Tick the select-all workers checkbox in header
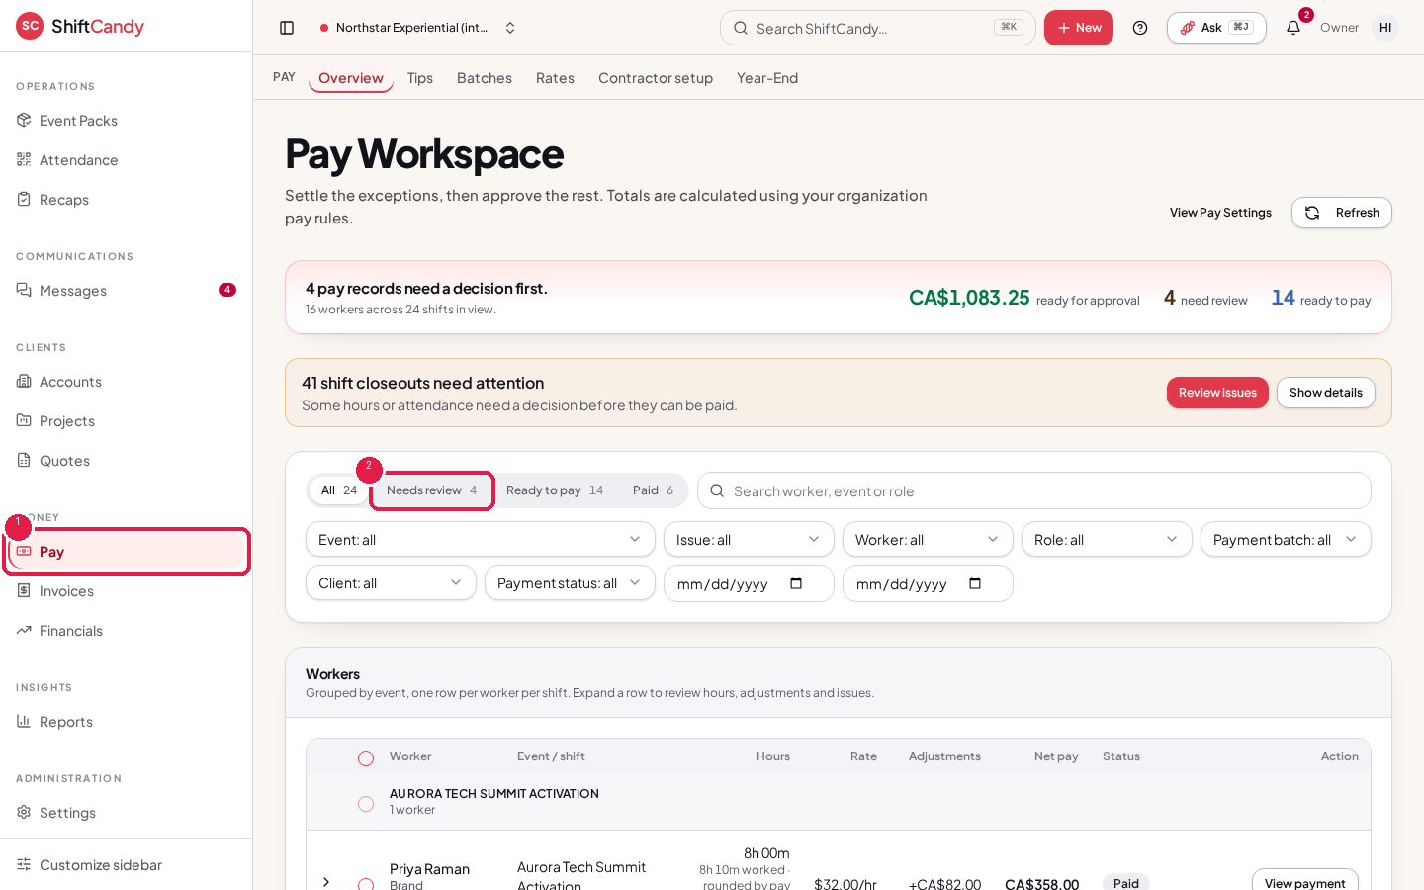1424x890 pixels. [366, 758]
